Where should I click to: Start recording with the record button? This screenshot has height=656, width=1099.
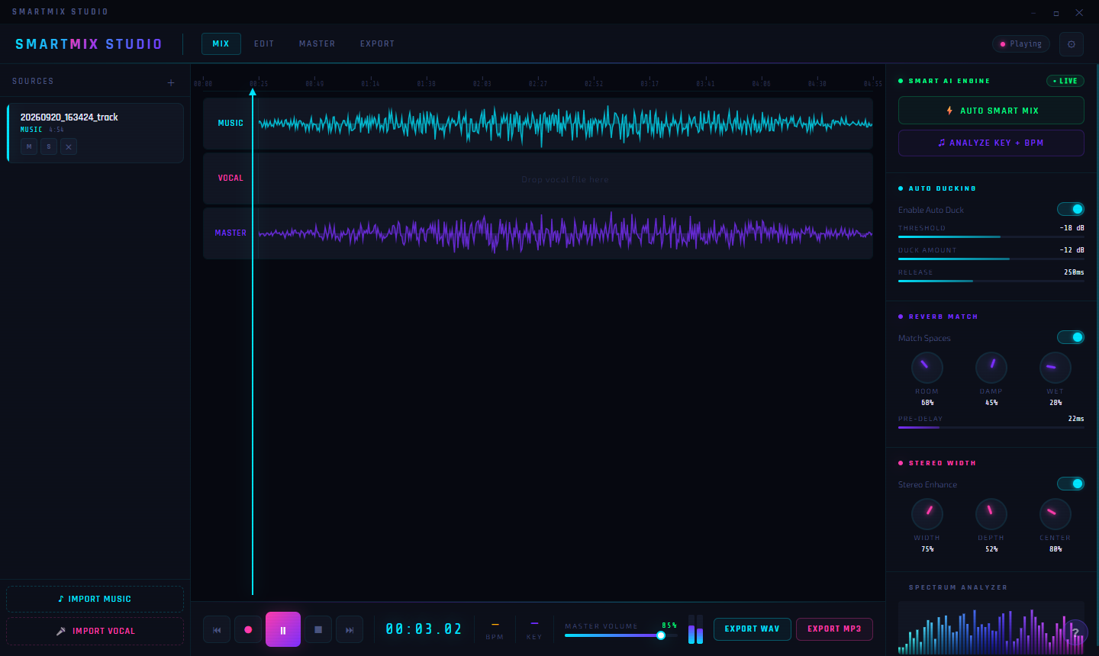tap(248, 629)
